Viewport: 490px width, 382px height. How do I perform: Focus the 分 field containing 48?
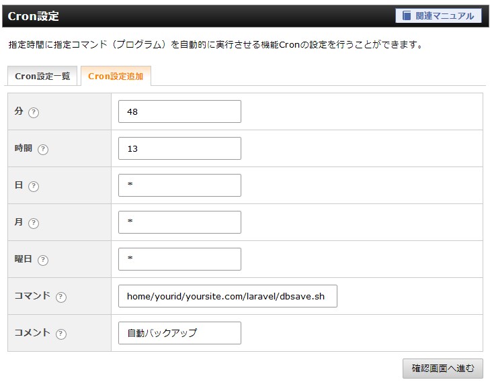[x=179, y=111]
